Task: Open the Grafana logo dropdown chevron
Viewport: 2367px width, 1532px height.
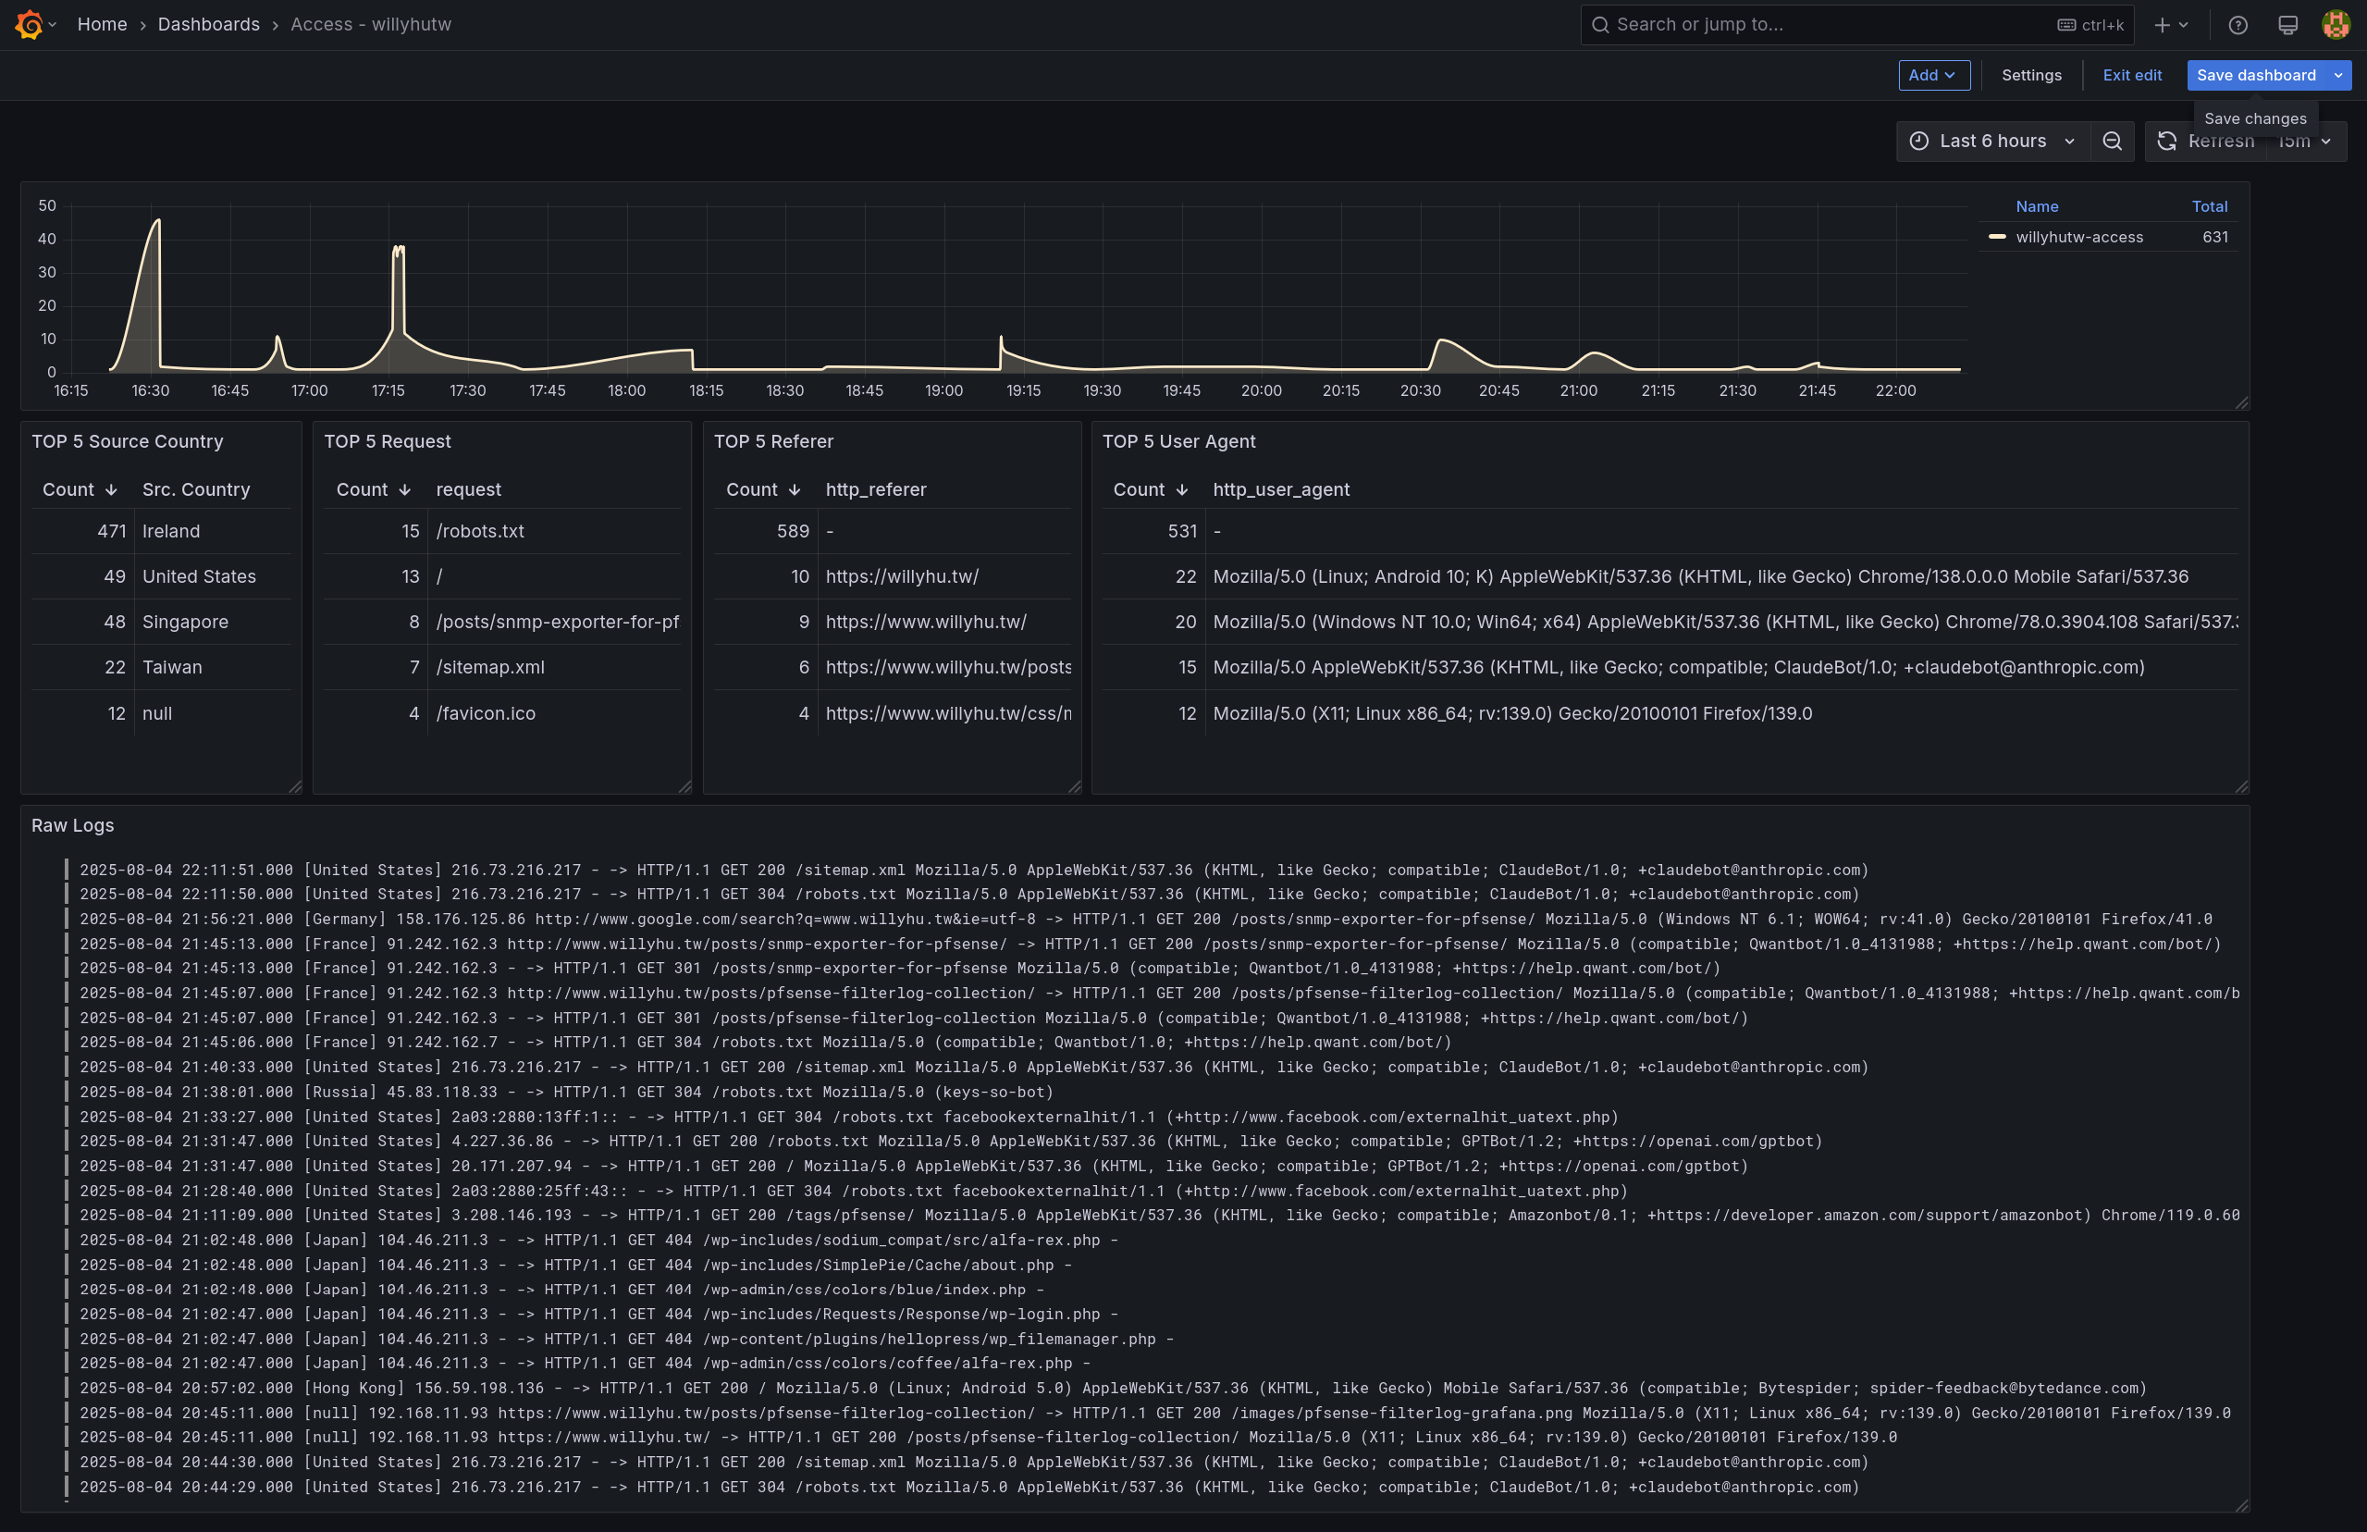Action: [53, 25]
